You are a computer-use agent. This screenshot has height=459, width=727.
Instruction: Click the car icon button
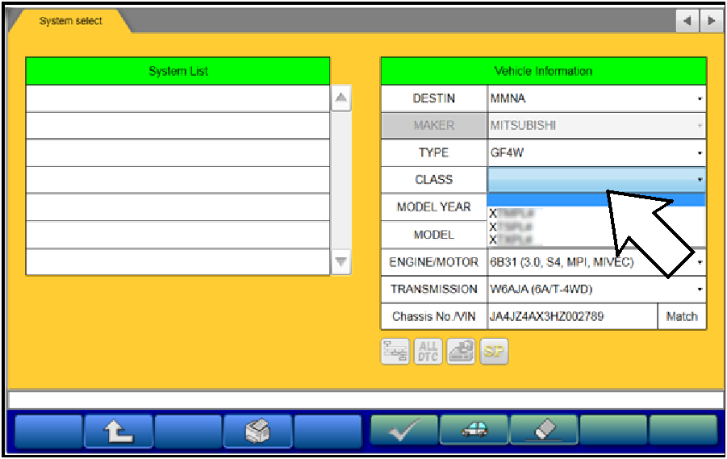tap(474, 431)
